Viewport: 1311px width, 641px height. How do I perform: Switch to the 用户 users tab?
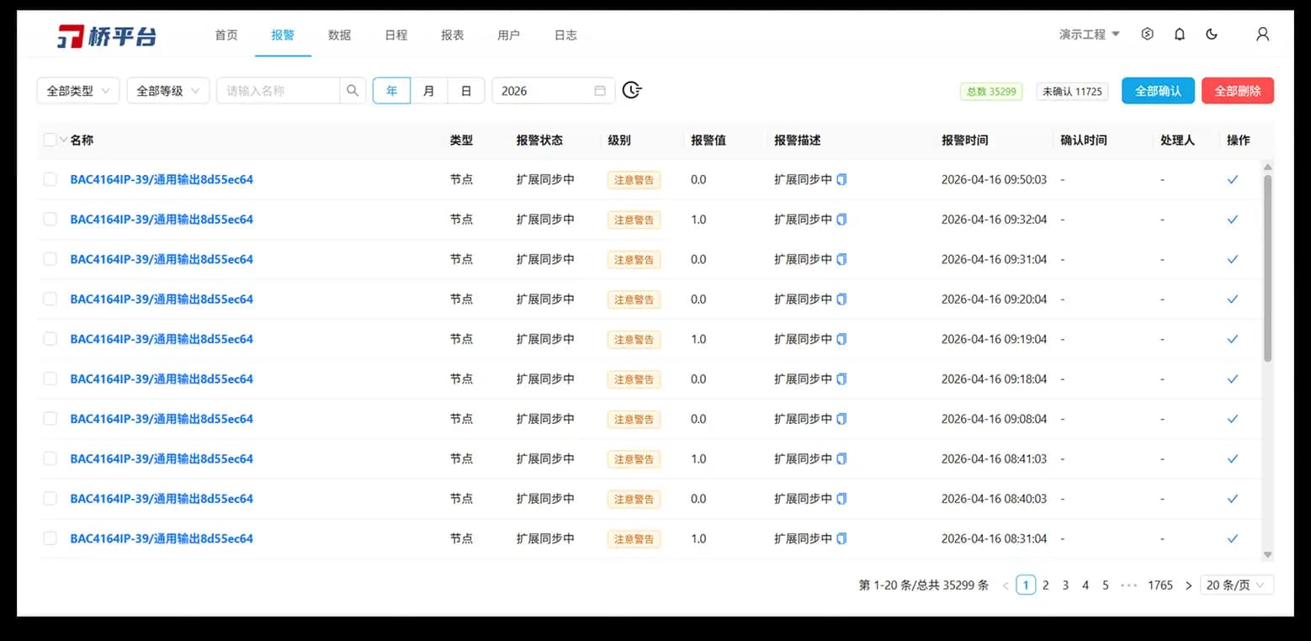509,35
